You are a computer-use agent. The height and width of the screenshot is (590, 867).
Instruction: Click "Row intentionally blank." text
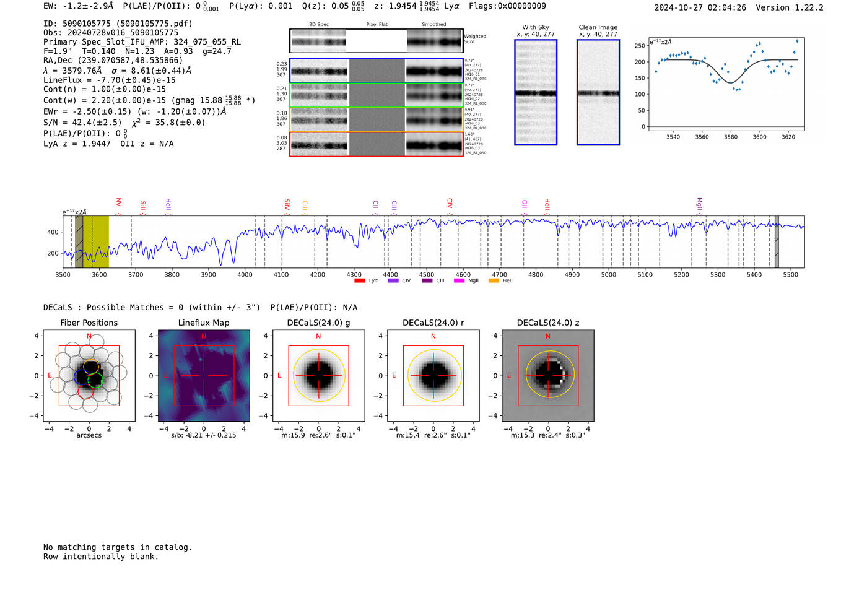[101, 557]
